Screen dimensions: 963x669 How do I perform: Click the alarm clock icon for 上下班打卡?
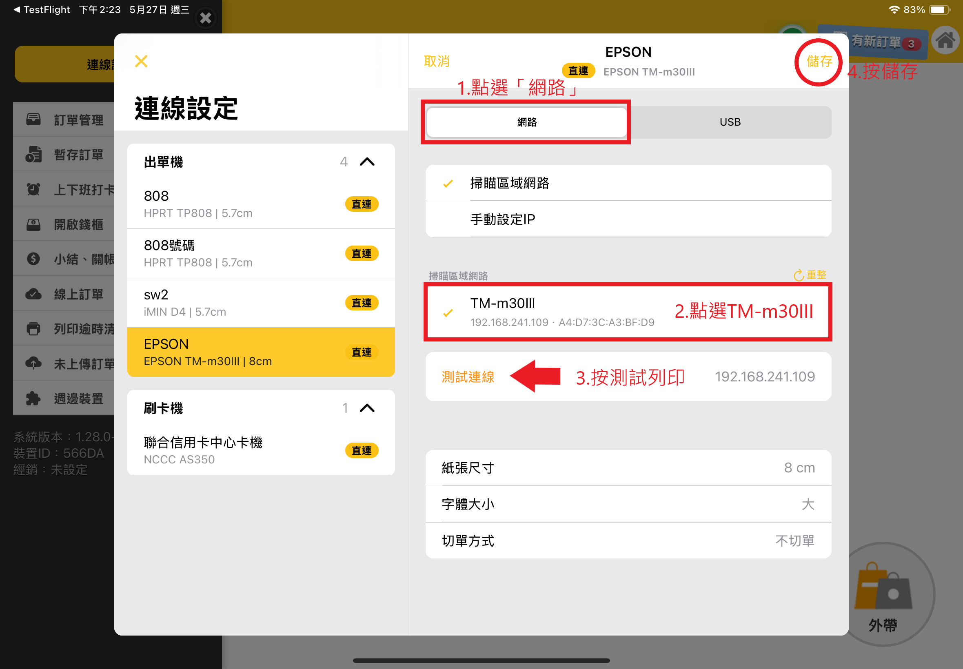33,189
